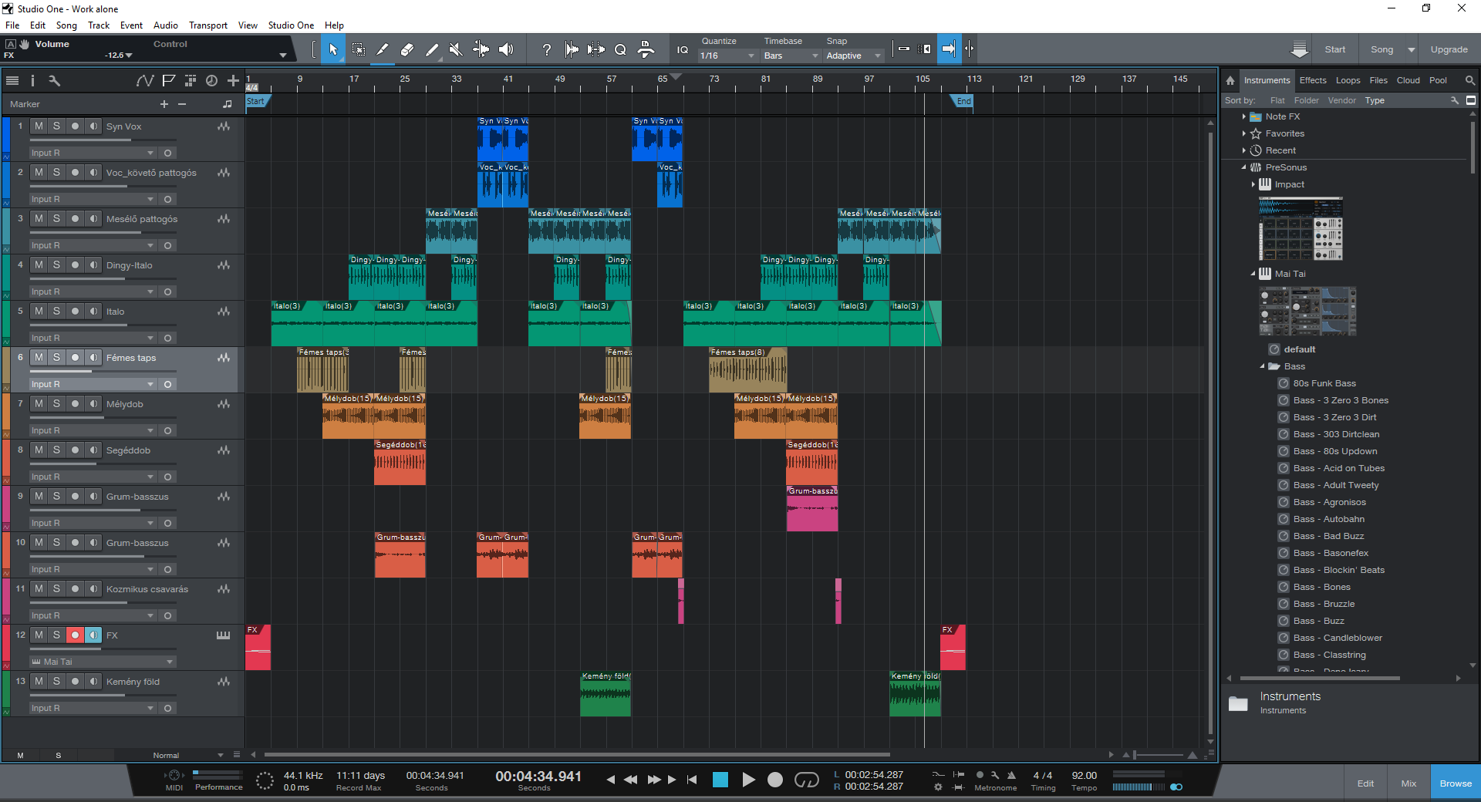Expand the Favorites folder in the browser
1481x802 pixels.
(x=1244, y=133)
